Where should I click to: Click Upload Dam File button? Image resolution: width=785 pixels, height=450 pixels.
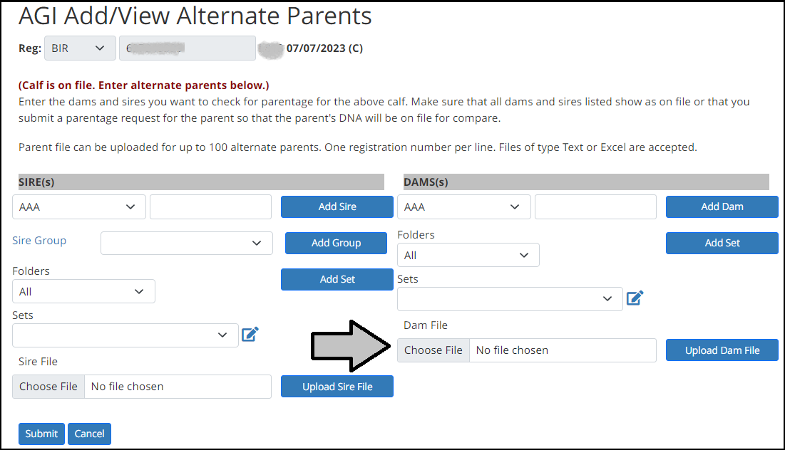click(722, 350)
